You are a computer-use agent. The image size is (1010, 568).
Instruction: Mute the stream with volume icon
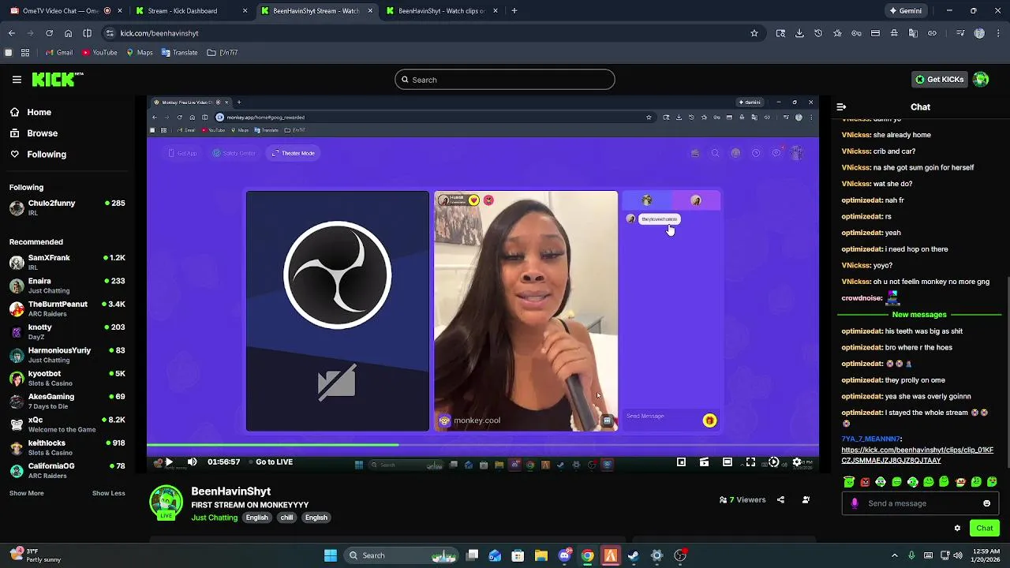click(x=192, y=462)
